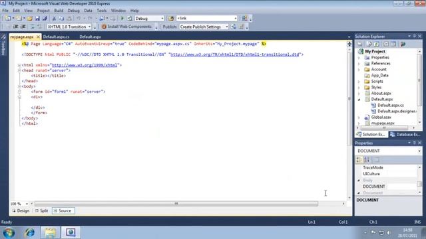Switch editor to Source view

[x=63, y=210]
